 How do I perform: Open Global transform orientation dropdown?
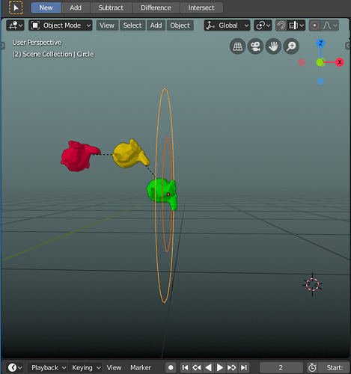pos(227,25)
